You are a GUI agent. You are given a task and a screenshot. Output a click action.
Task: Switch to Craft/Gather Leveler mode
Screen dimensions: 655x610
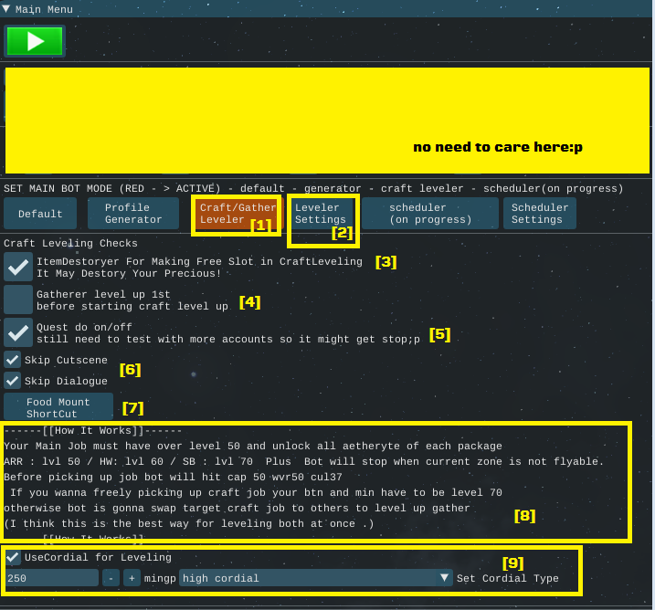pyautogui.click(x=238, y=214)
